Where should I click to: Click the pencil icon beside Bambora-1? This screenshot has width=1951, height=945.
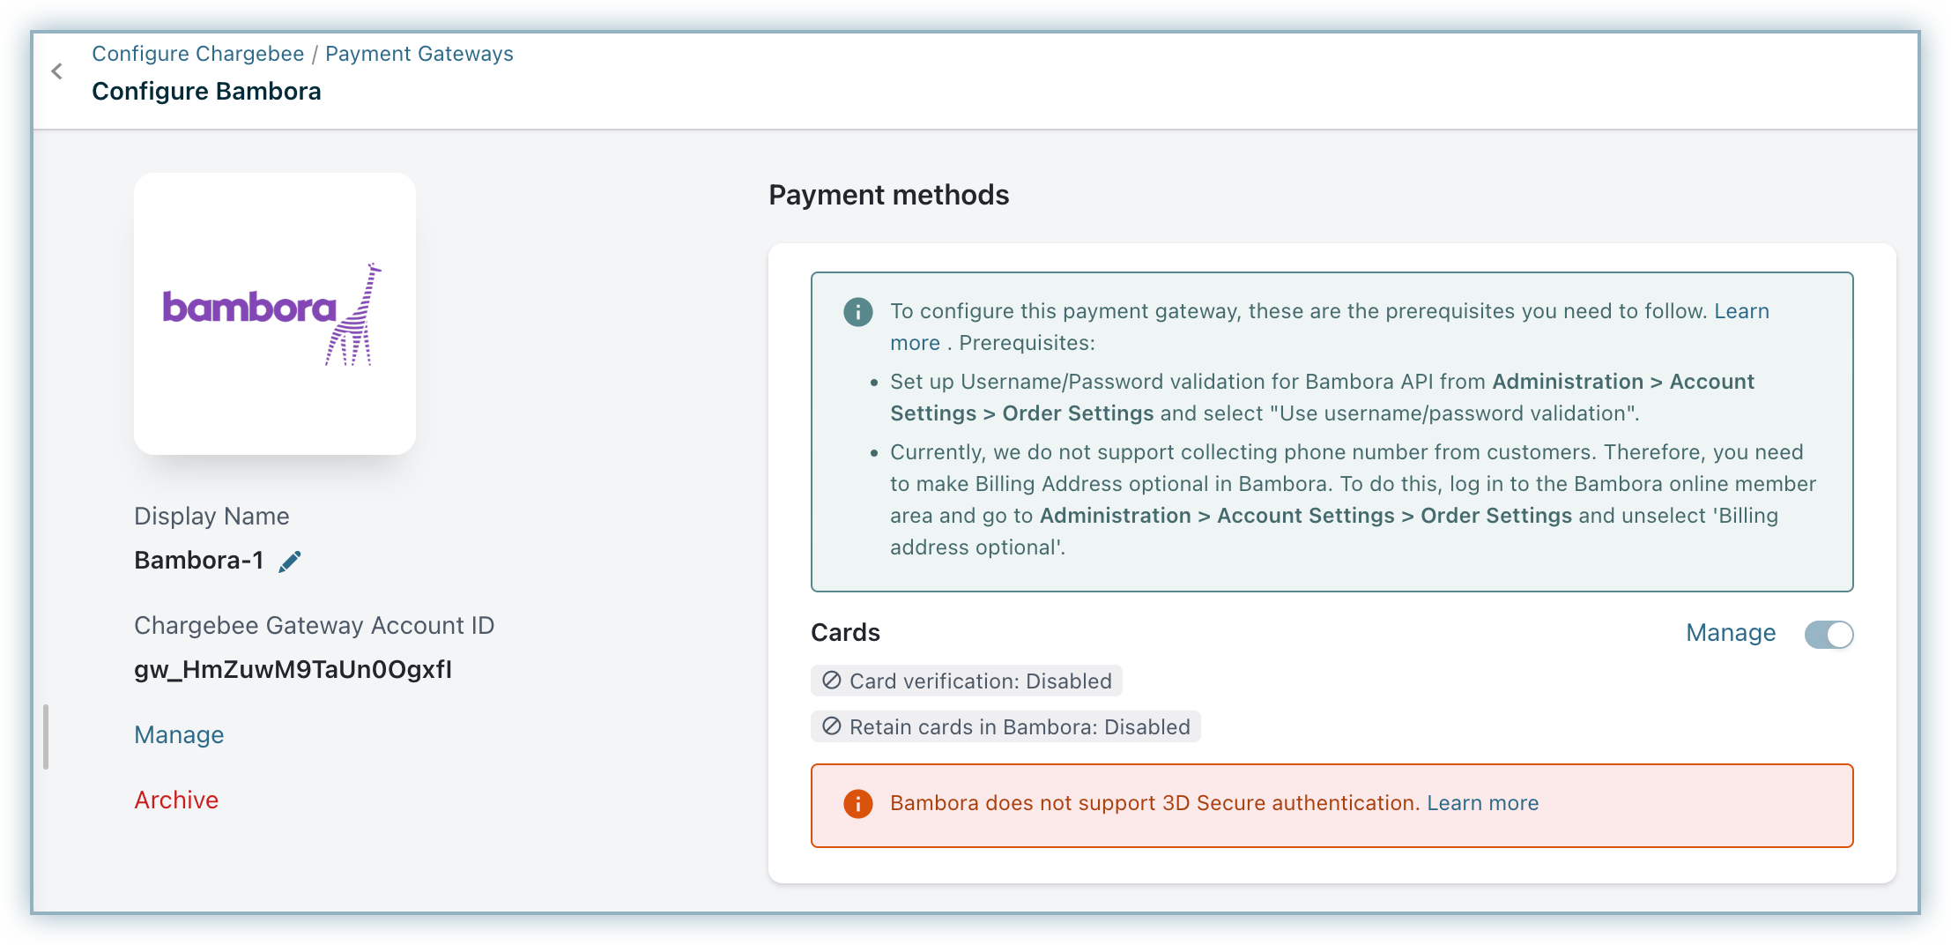[290, 562]
